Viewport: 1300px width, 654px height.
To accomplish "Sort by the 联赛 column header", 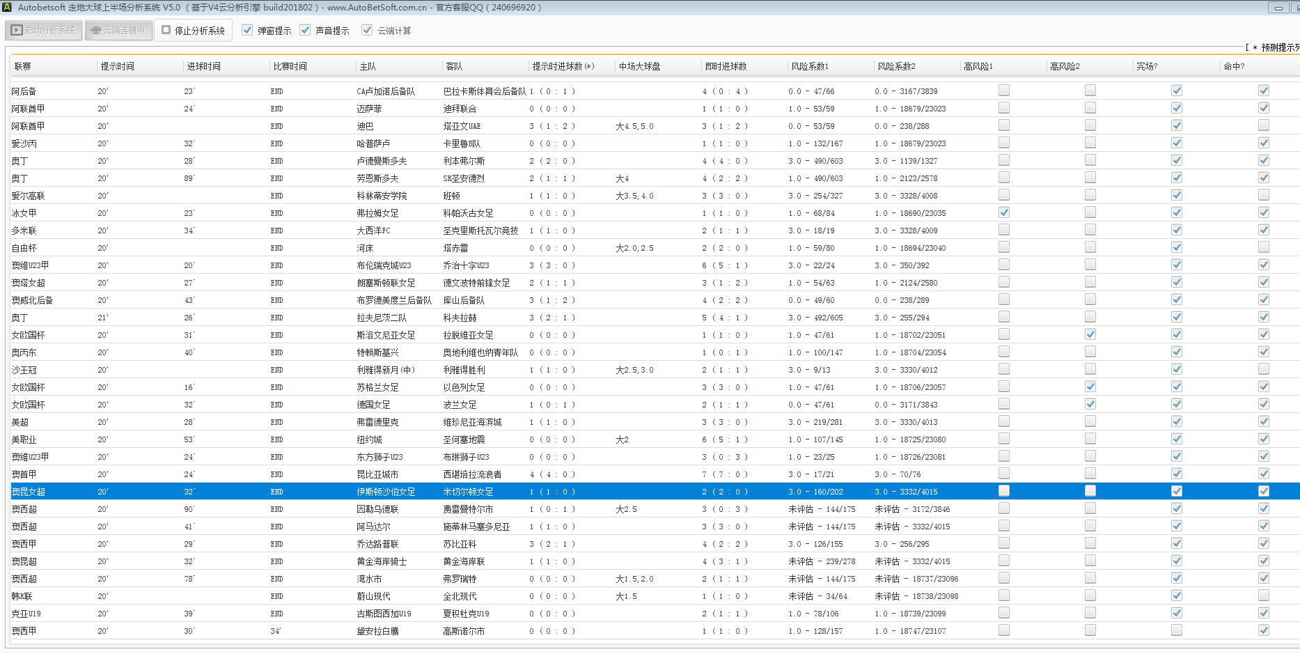I will click(x=23, y=66).
